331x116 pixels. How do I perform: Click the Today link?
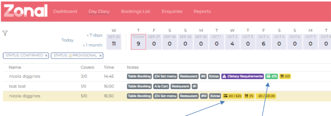point(68,40)
